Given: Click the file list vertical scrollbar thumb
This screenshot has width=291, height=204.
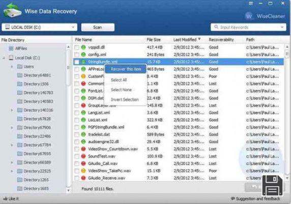Looking at the screenshot, I should [x=287, y=54].
